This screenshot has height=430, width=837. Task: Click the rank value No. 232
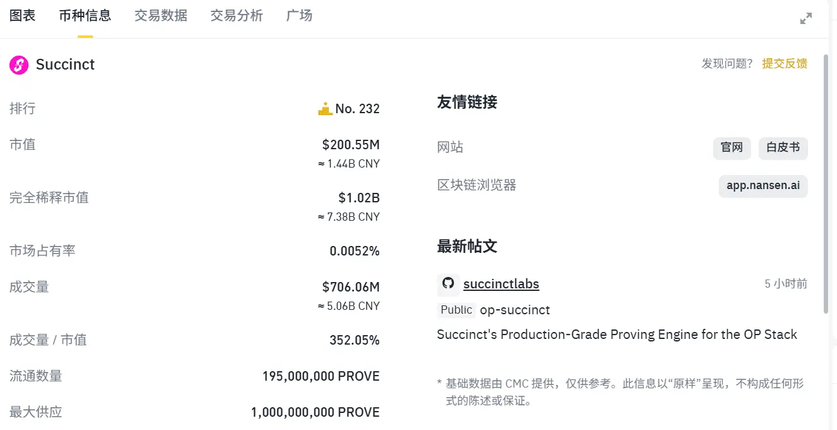point(357,109)
